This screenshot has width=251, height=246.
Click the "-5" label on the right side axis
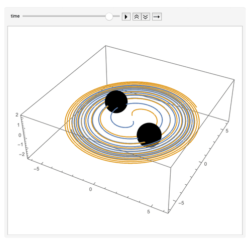click(181, 203)
